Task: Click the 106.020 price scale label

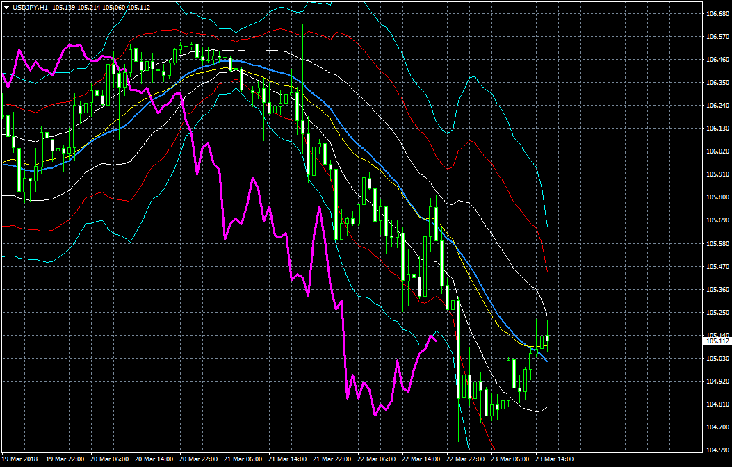Action: coord(717,151)
